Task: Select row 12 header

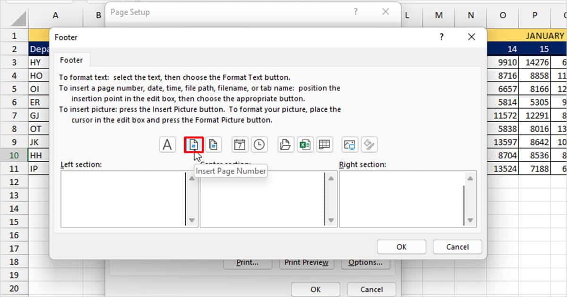Action: click(x=14, y=182)
